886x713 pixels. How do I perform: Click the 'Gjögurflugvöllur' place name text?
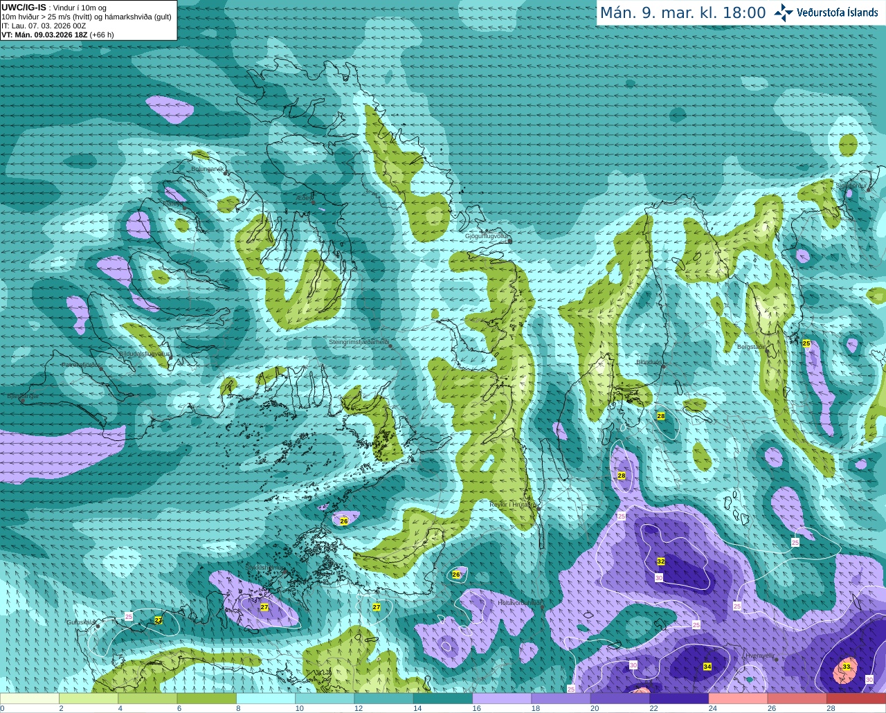(487, 236)
